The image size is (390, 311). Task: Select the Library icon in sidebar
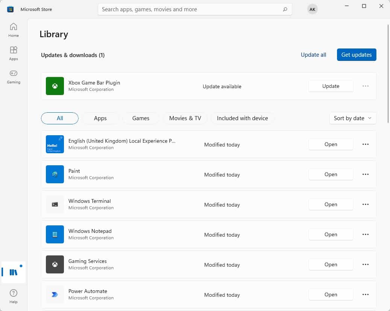pyautogui.click(x=14, y=272)
